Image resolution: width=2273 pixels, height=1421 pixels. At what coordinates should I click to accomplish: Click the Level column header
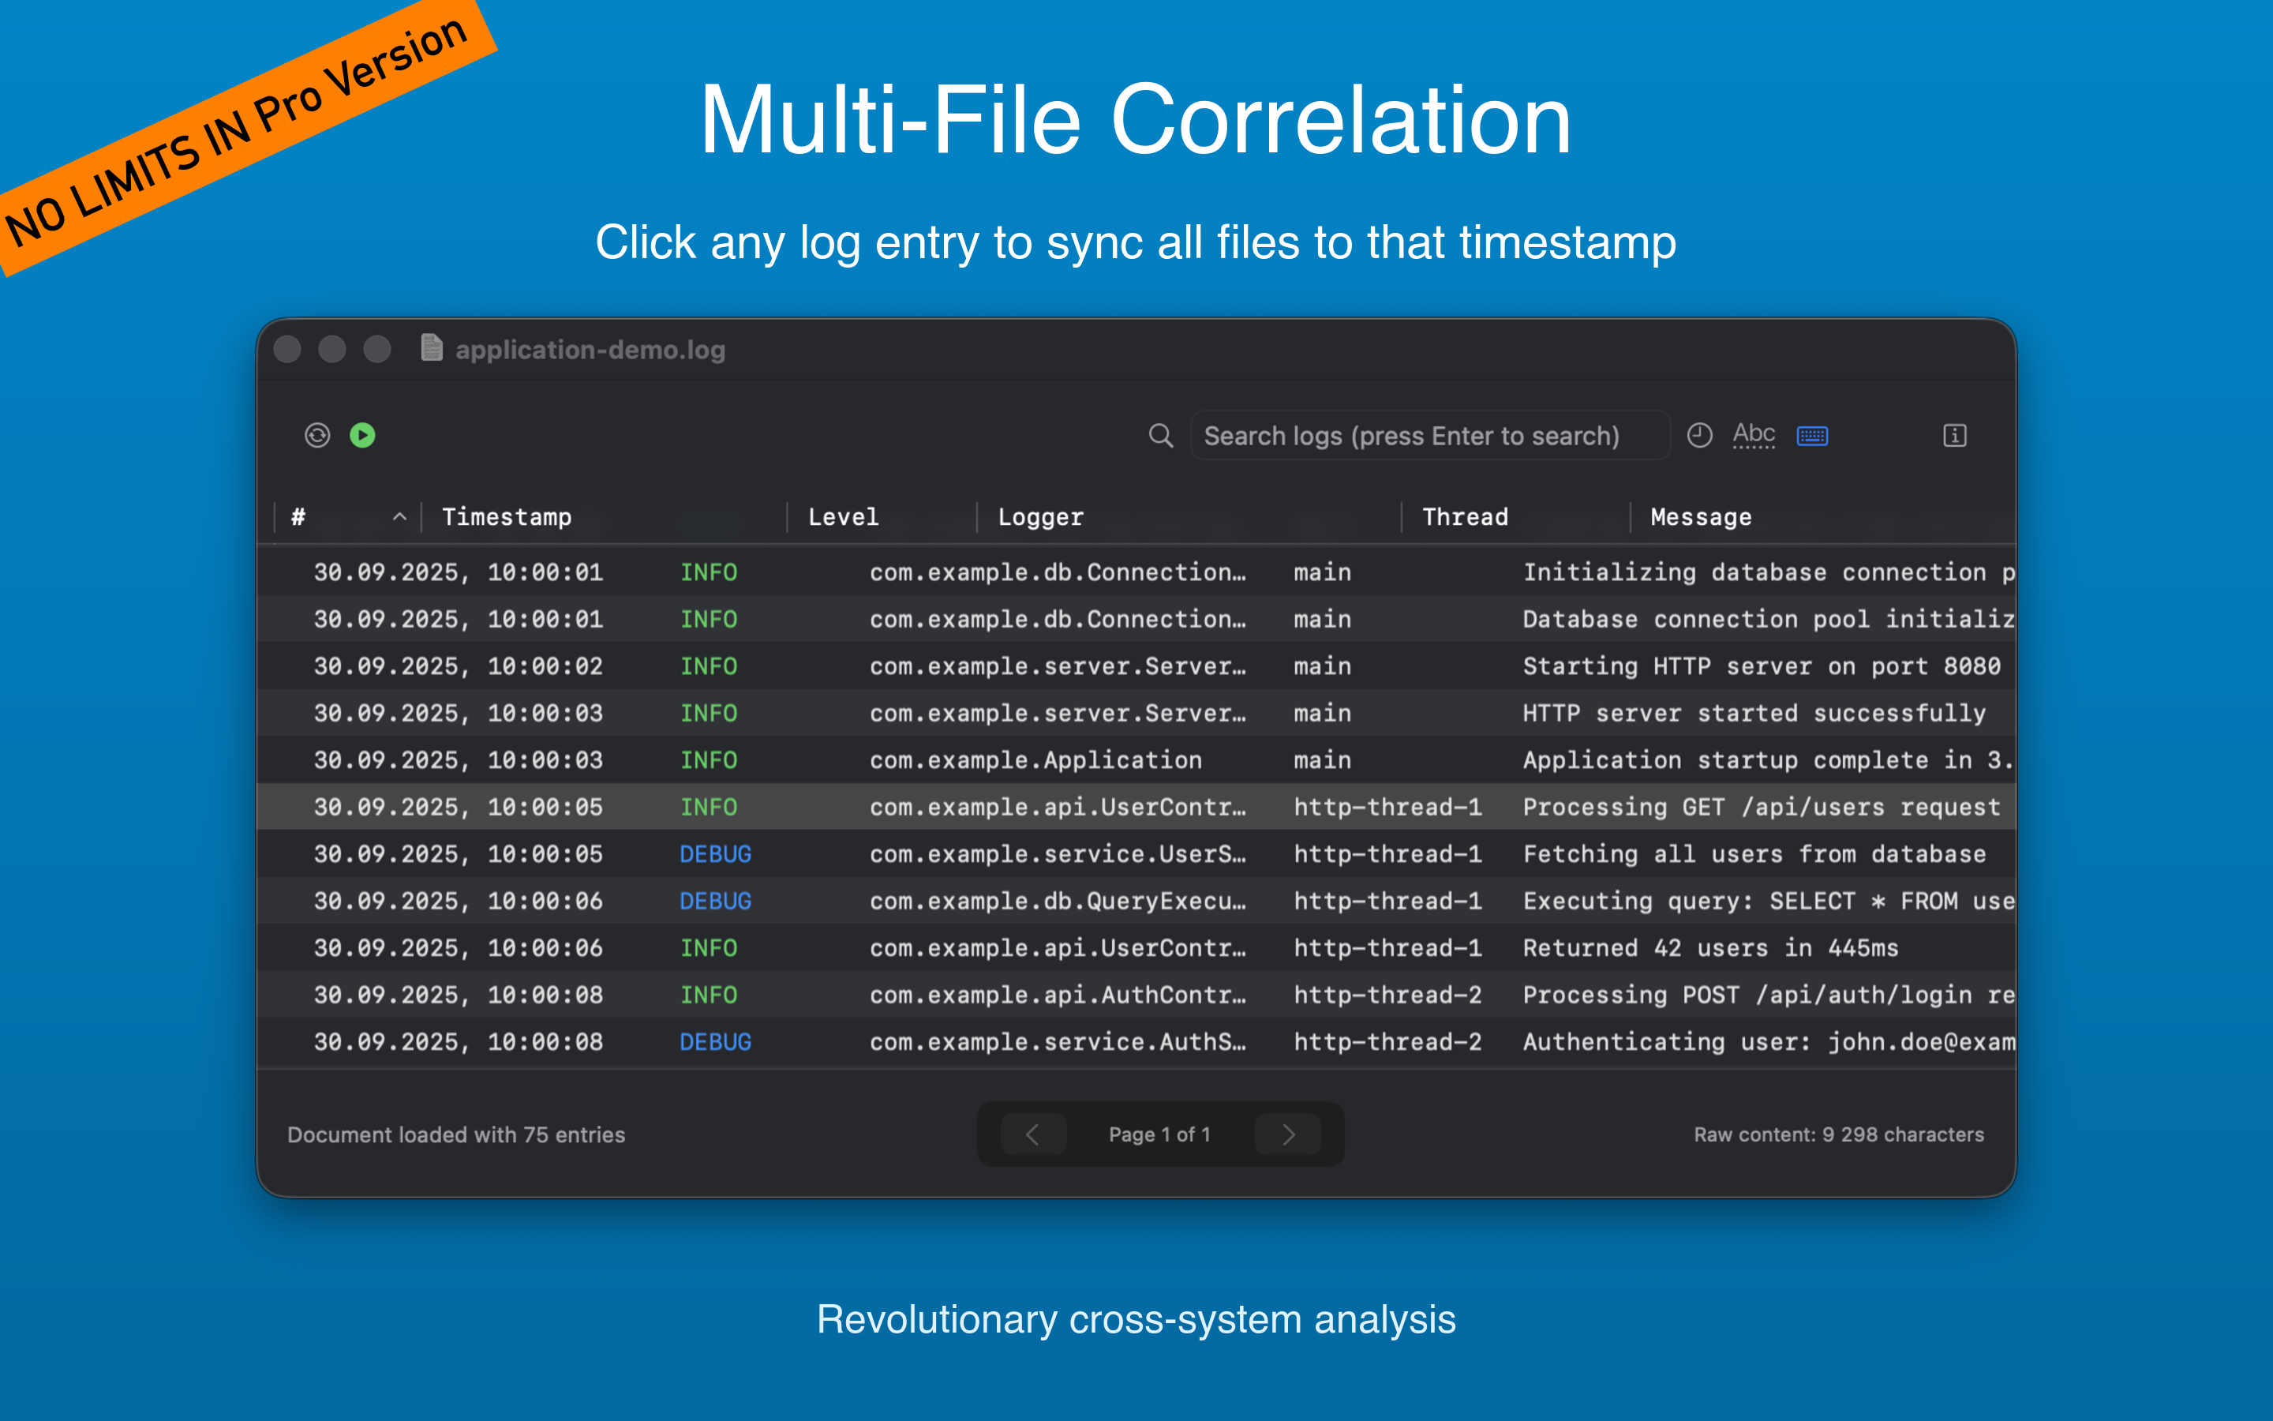[843, 517]
